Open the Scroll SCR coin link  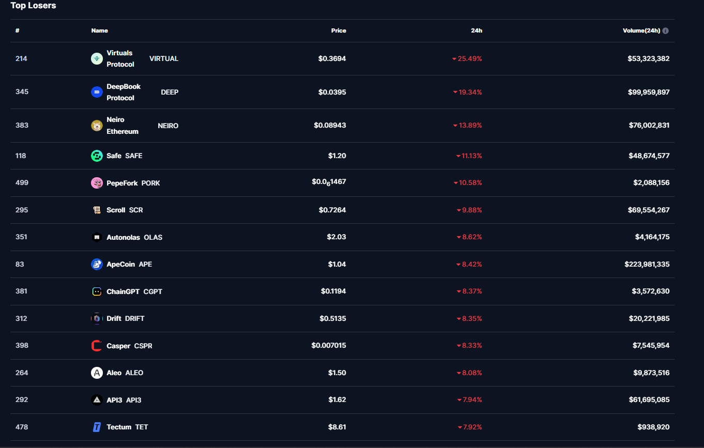point(125,210)
